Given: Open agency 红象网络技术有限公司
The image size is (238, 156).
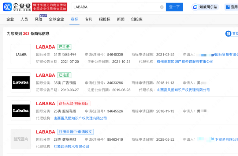Looking at the screenshot, I should coord(71,147).
